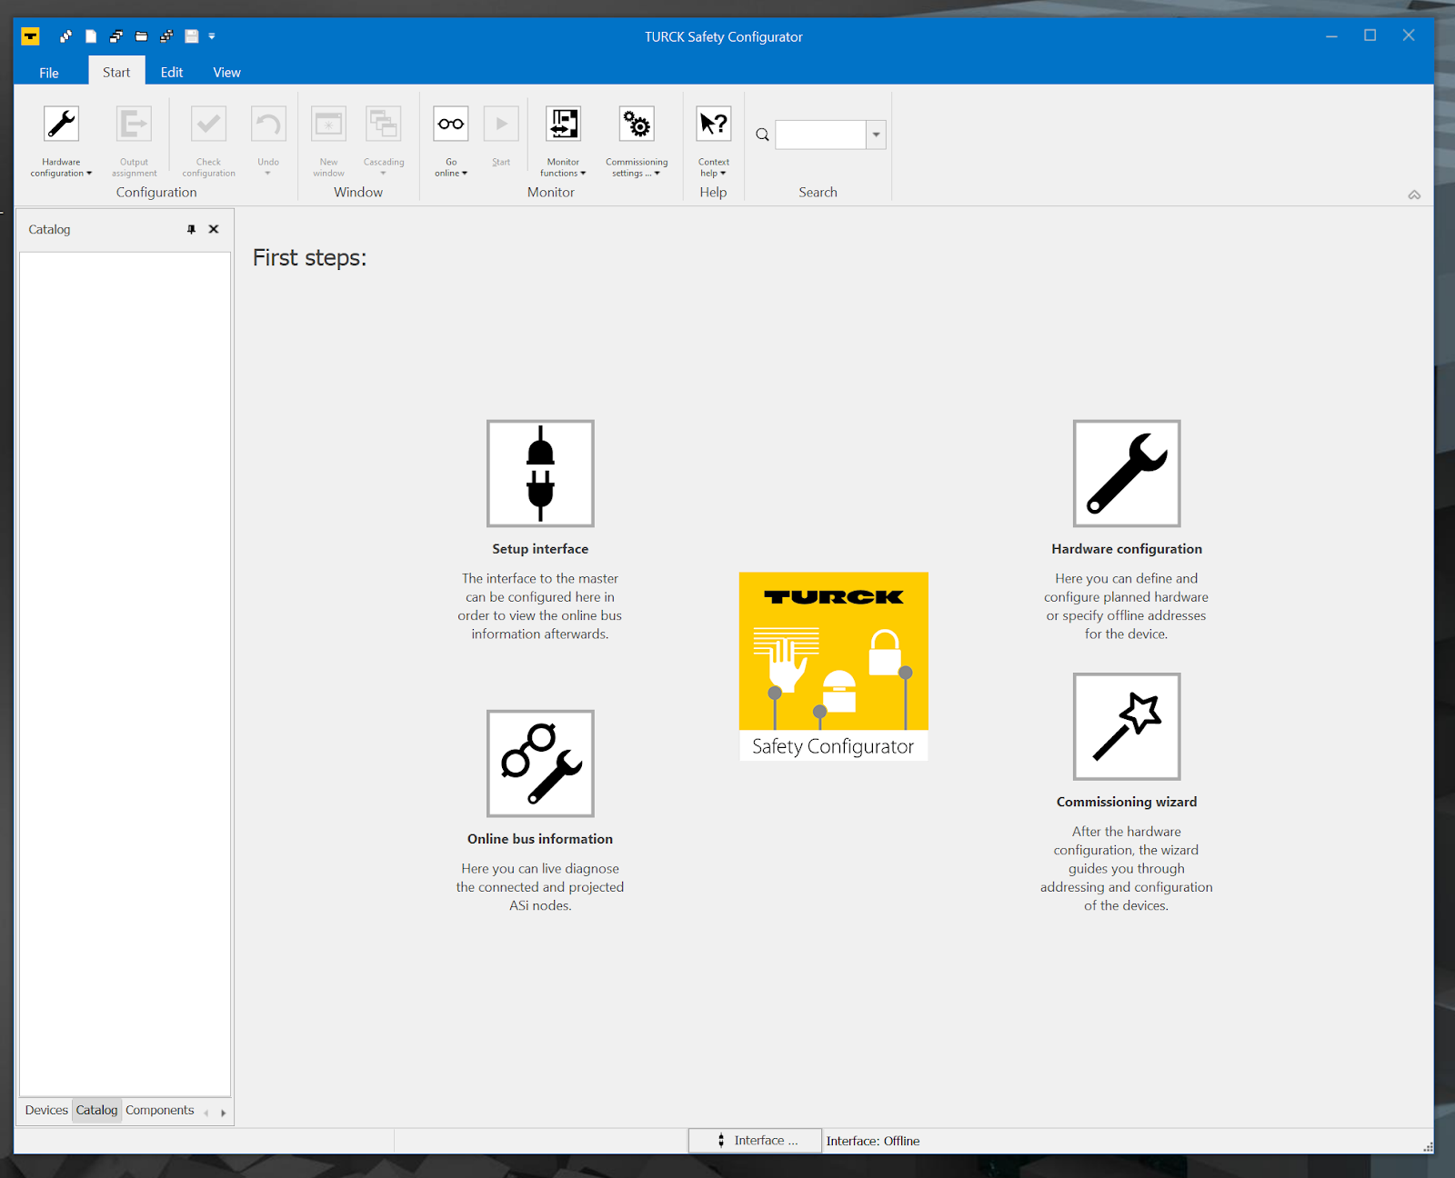
Task: Select the Catalog bottom tab
Action: pyautogui.click(x=96, y=1110)
